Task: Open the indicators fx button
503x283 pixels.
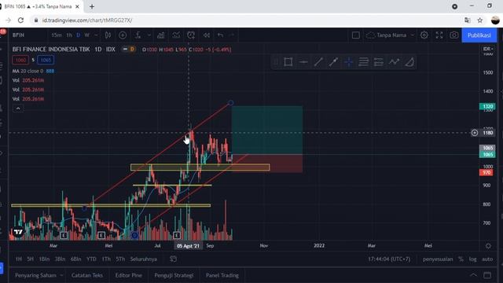Action: coord(138,35)
